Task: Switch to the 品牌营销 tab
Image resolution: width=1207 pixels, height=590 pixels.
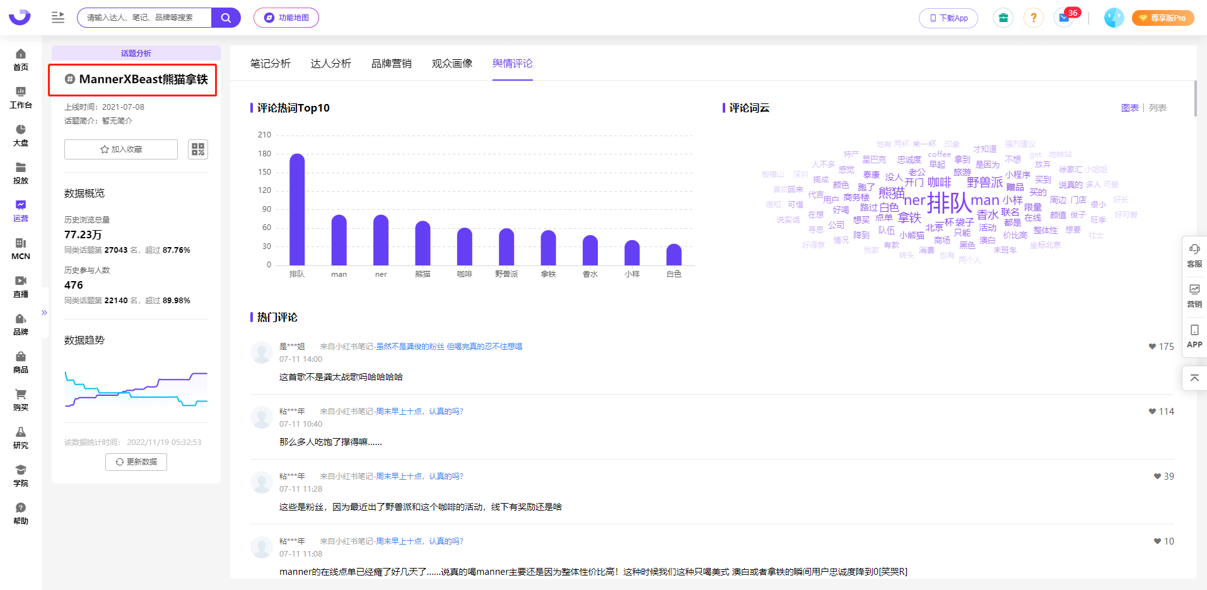Action: 392,63
